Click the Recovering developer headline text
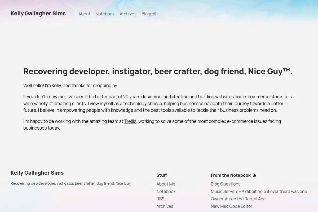318x212 pixels. point(158,71)
